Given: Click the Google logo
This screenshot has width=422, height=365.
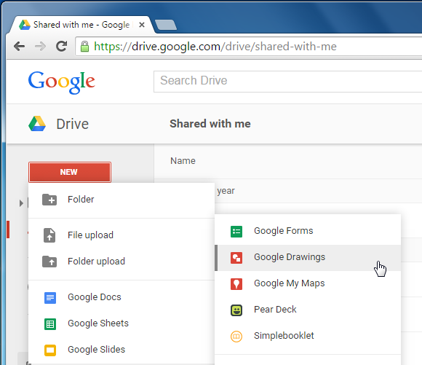Looking at the screenshot, I should pyautogui.click(x=62, y=82).
